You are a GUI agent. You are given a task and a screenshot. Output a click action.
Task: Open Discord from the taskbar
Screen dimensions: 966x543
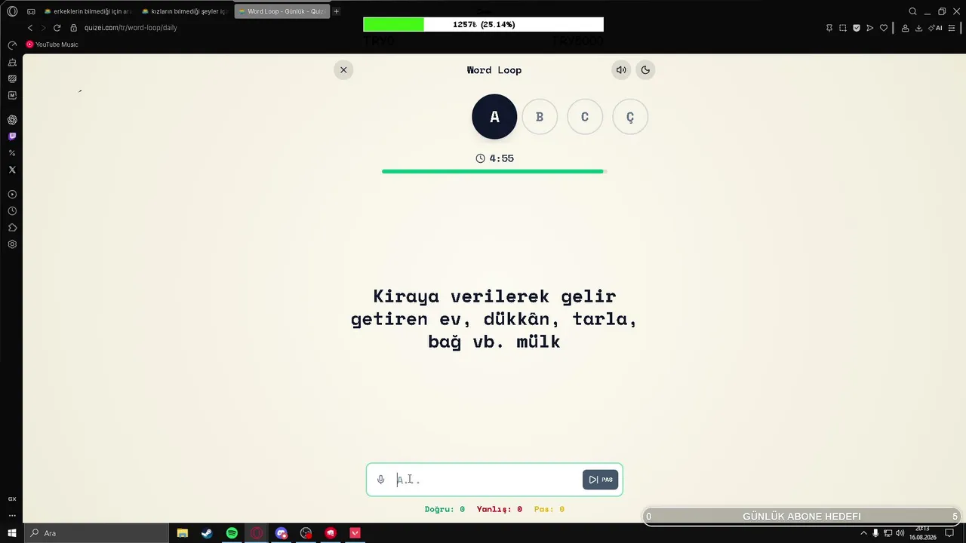281,533
